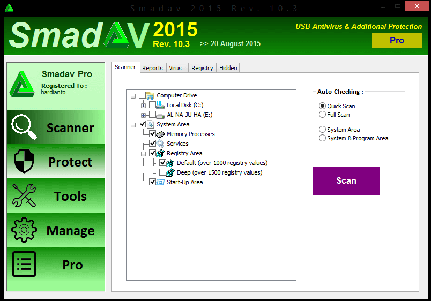Viewport: 431px width, 301px height.
Task: Click the Start-Up Area icon
Action: pos(160,182)
